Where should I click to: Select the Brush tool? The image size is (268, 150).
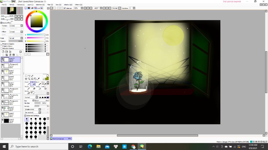(x=38, y=83)
